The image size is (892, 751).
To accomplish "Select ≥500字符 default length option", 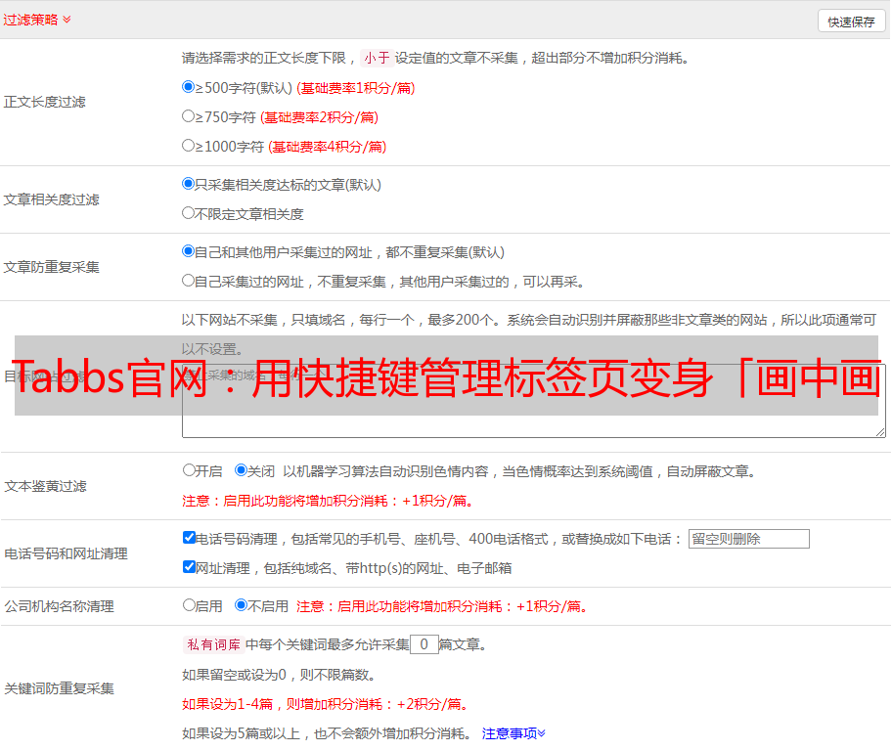I will pyautogui.click(x=189, y=87).
